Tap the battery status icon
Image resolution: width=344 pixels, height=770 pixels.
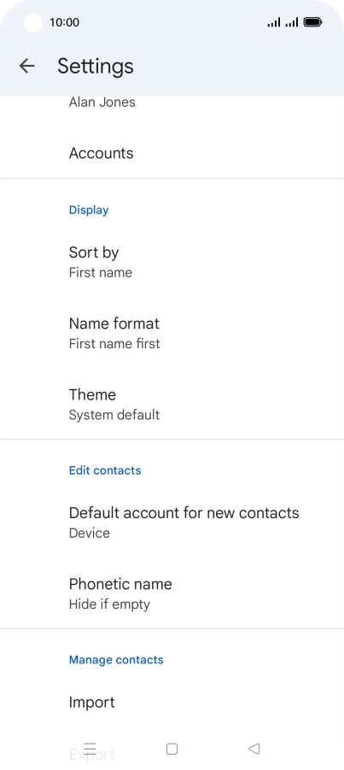(x=312, y=22)
